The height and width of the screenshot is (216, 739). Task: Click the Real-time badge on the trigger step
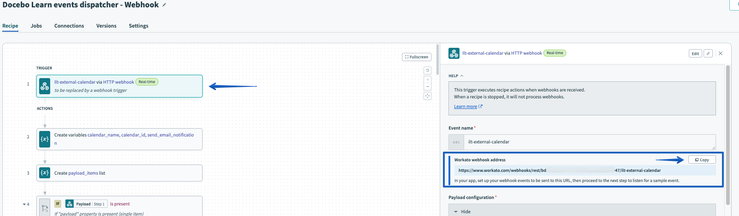[147, 82]
